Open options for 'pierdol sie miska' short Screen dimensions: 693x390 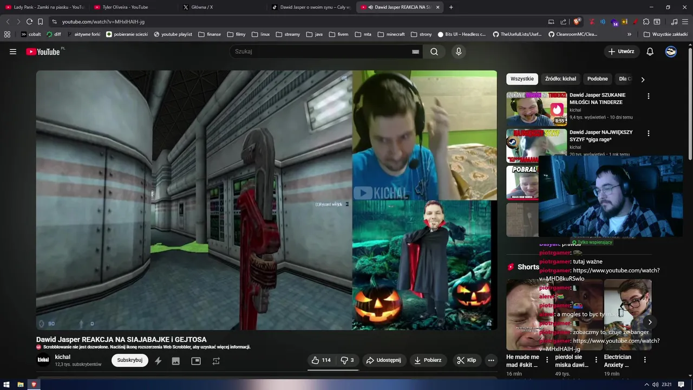click(x=596, y=360)
